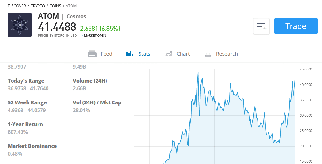322x164 pixels.
Task: Click the 30.0000 axis label
Action: [306, 115]
